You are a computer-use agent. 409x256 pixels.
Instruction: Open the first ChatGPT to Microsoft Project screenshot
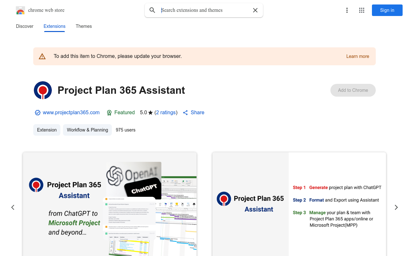coord(110,204)
